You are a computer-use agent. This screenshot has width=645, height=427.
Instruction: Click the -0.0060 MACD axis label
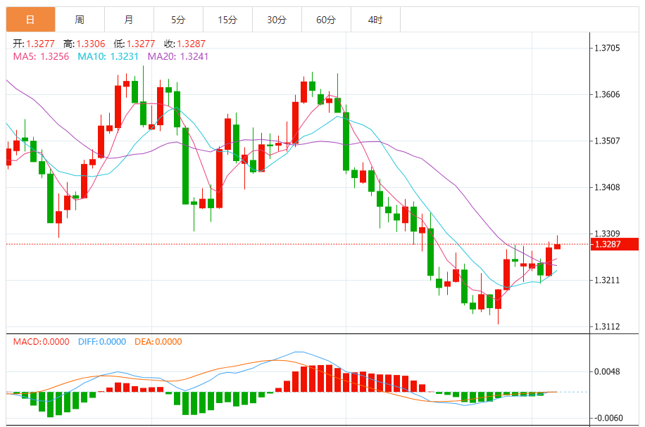coord(608,418)
